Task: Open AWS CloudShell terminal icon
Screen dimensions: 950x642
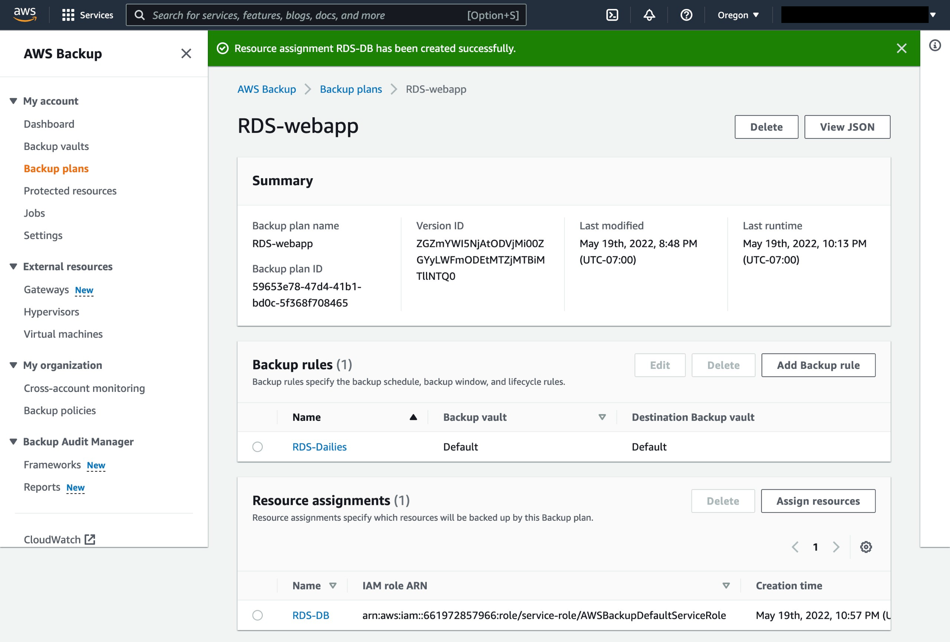Action: (x=612, y=15)
